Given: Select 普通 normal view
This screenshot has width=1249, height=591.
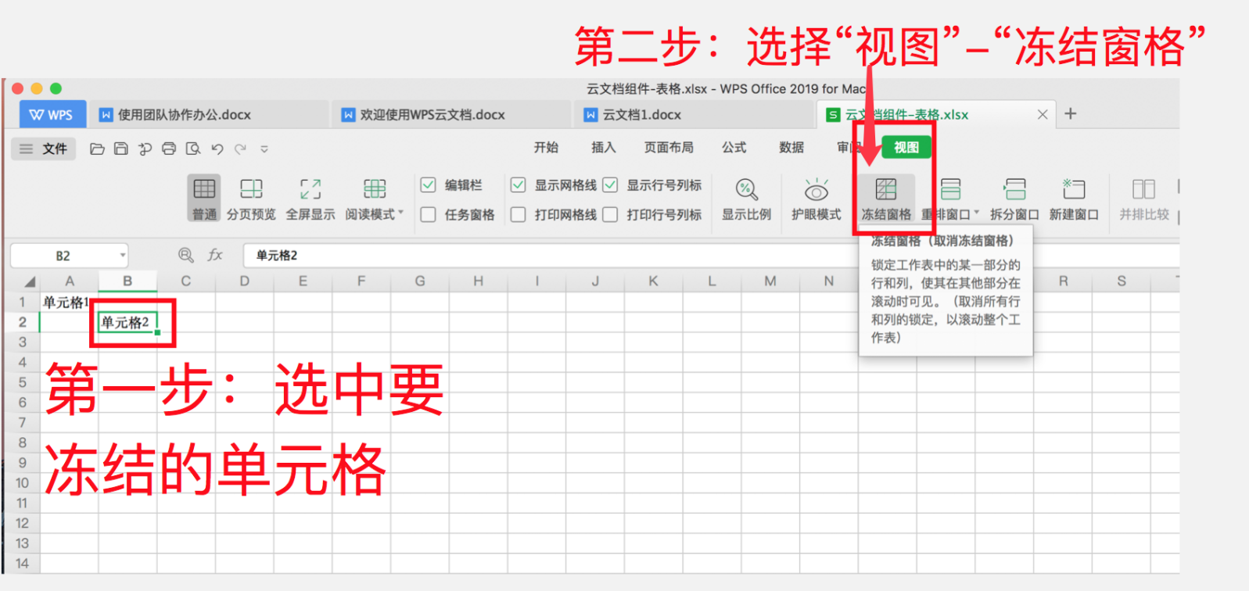Looking at the screenshot, I should (x=204, y=199).
